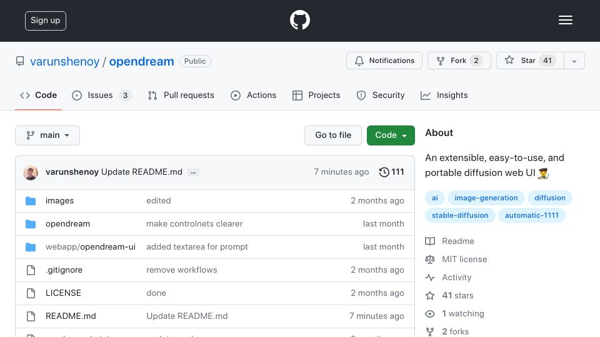Open the "remove workflows" commit message
This screenshot has width=600, height=337.
coord(182,270)
